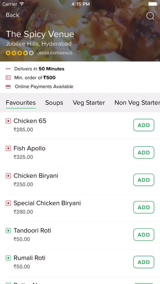
Task: Open The Spicy Venue restaurant title
Action: (40, 34)
